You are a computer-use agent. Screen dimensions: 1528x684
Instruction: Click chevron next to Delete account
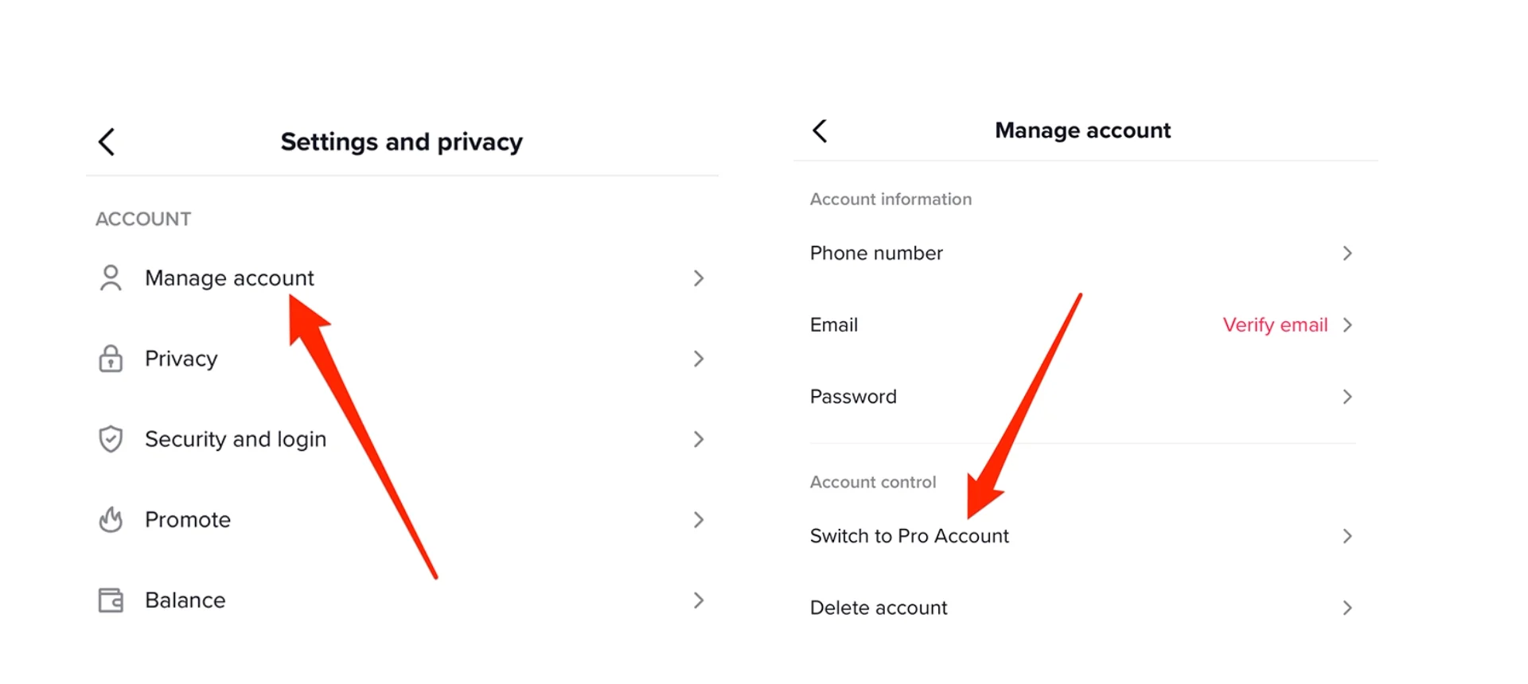tap(1347, 608)
